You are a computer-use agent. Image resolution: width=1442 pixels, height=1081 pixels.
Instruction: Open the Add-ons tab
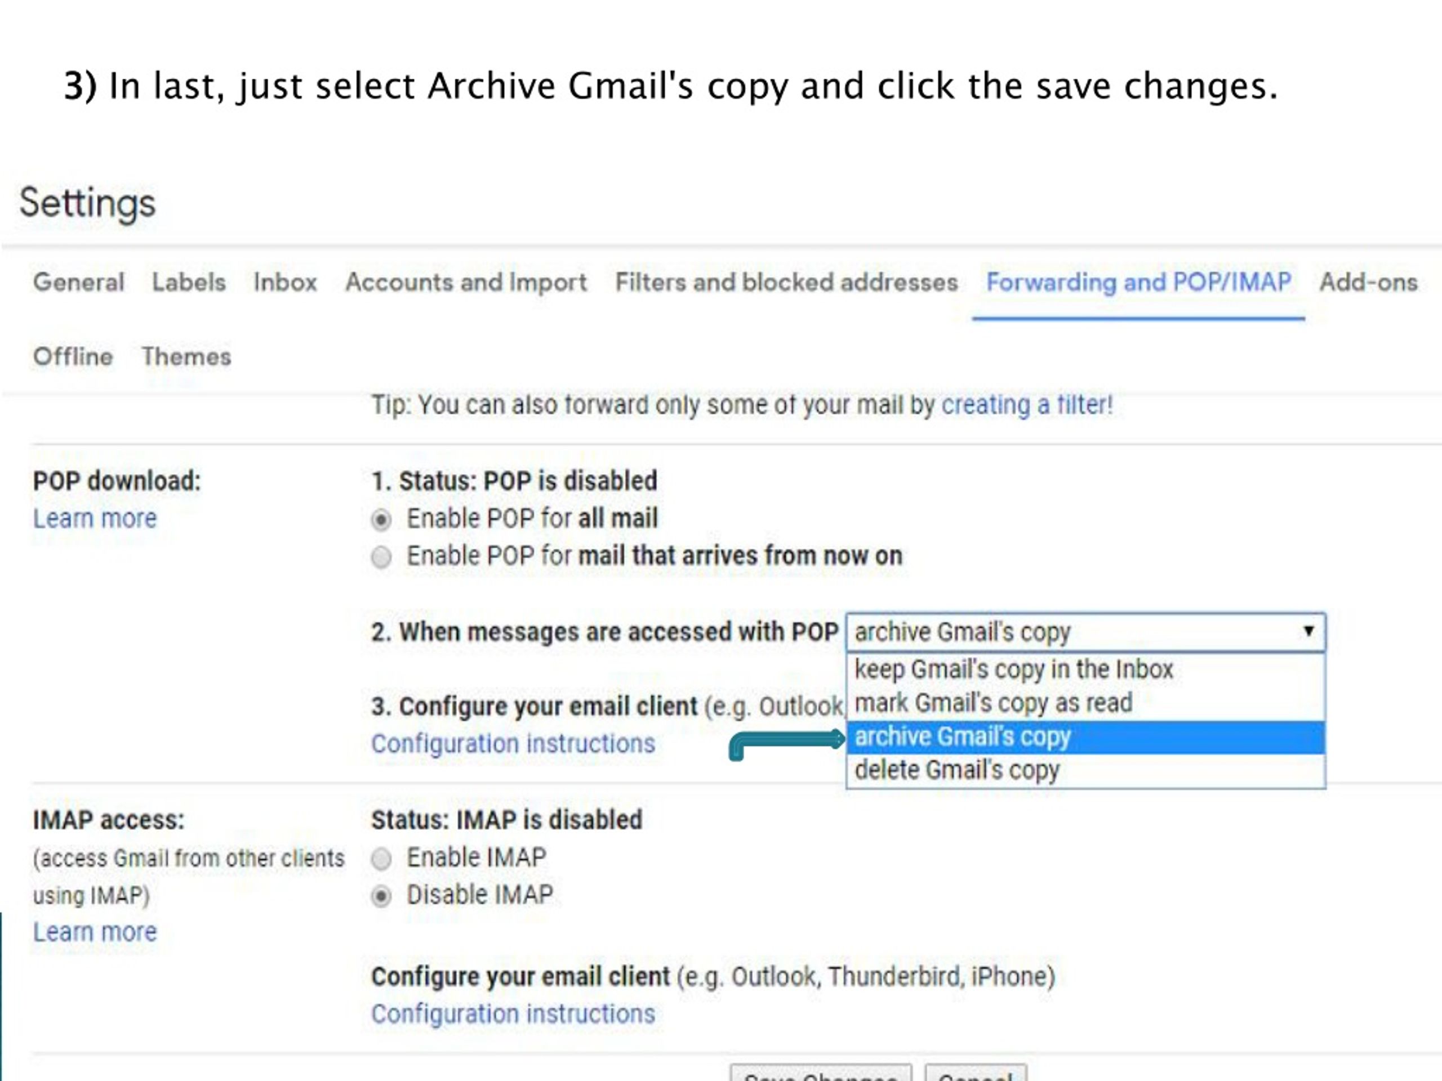[1368, 282]
